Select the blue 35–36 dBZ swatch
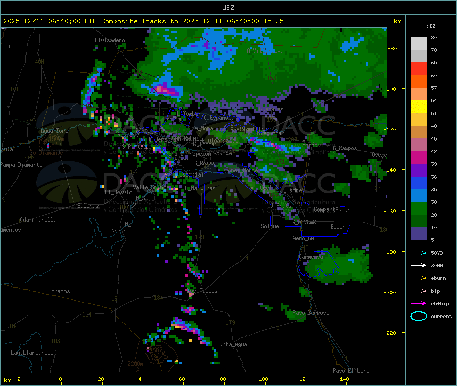 click(418, 183)
